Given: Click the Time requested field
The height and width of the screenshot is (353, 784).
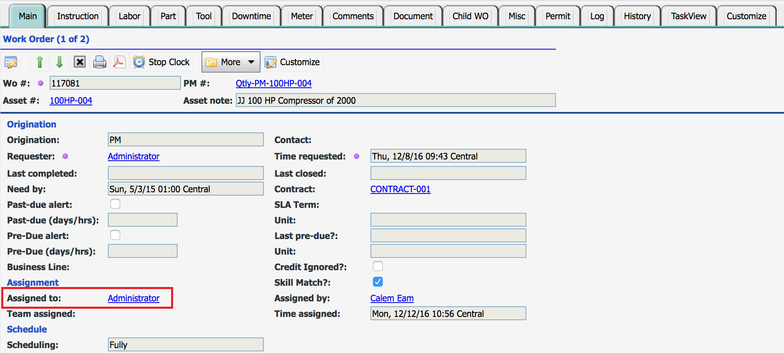Looking at the screenshot, I should pos(448,156).
